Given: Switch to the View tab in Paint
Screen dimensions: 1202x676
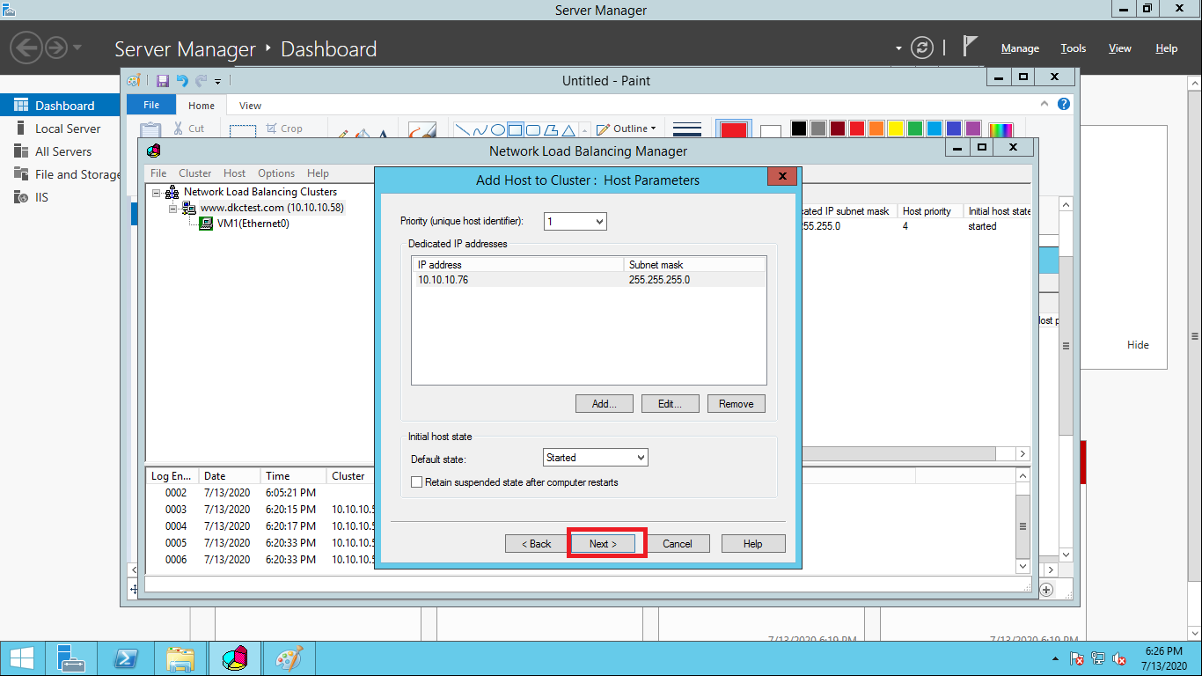Looking at the screenshot, I should coord(251,106).
